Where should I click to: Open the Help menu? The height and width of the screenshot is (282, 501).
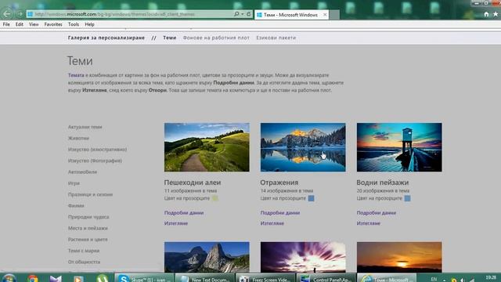click(89, 24)
